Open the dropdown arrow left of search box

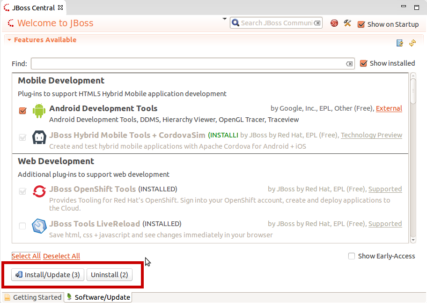tap(224, 19)
